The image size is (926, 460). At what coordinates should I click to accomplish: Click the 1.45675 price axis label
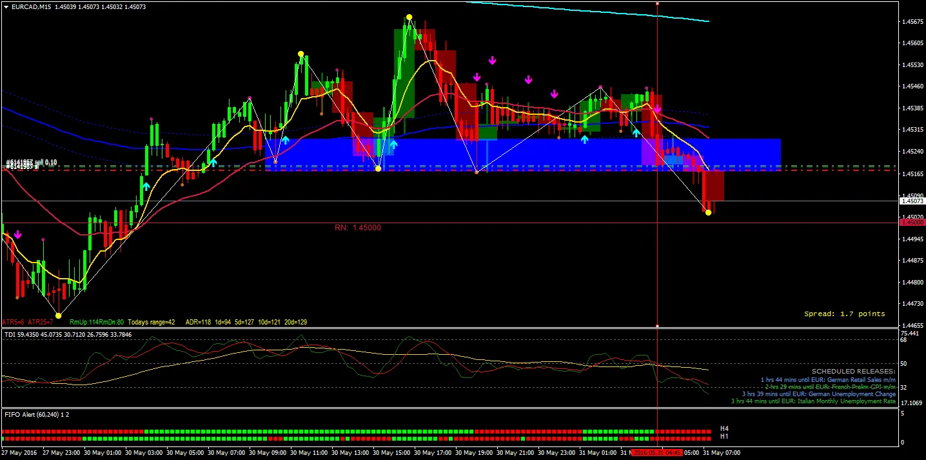(x=912, y=22)
